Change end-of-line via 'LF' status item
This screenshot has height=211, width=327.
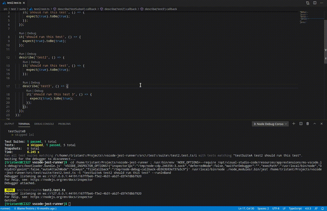click(284, 209)
